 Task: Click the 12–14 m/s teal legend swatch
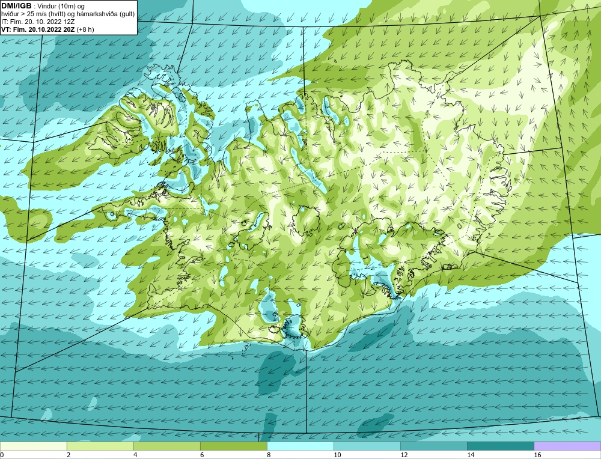[x=433, y=446]
